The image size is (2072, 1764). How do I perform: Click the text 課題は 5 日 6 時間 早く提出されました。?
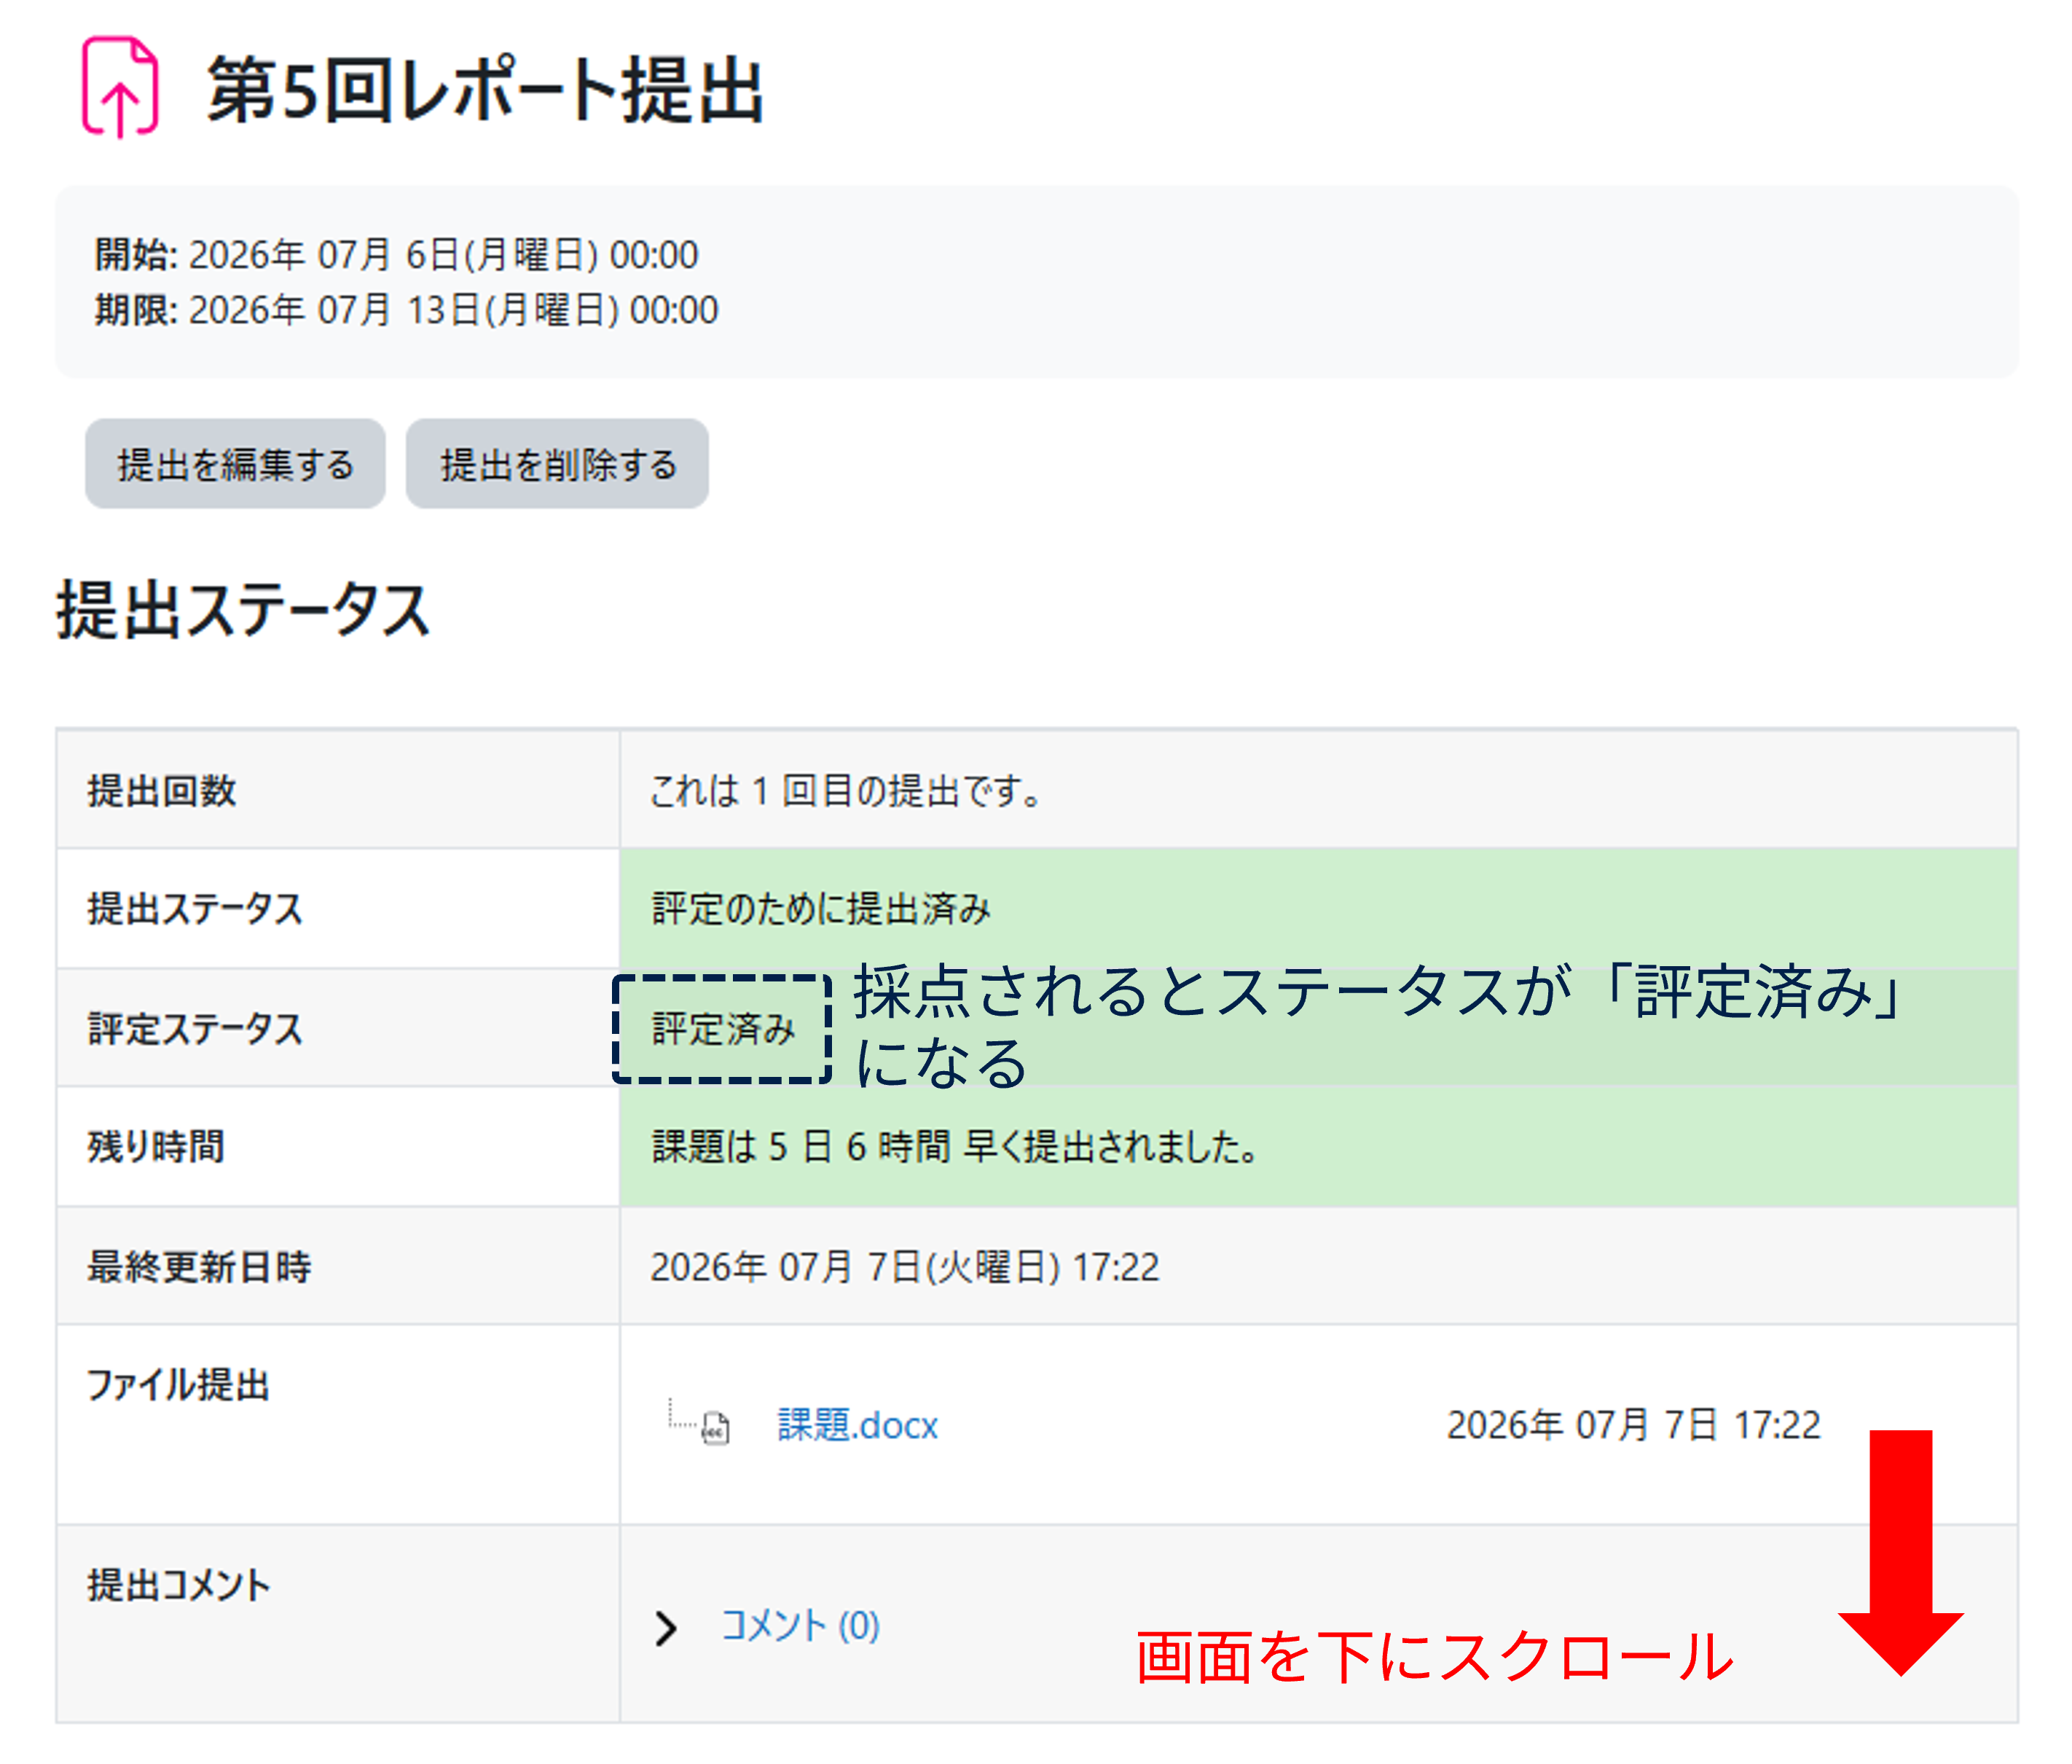[x=955, y=1146]
